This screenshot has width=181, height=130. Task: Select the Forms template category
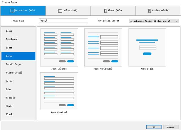(18, 56)
